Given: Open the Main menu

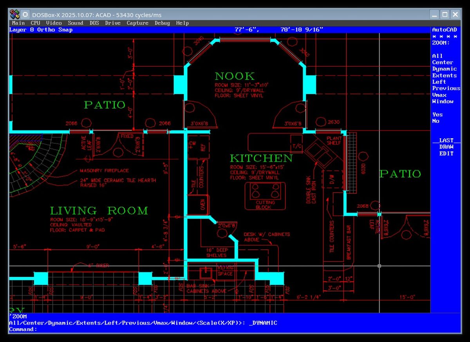Looking at the screenshot, I should point(18,23).
